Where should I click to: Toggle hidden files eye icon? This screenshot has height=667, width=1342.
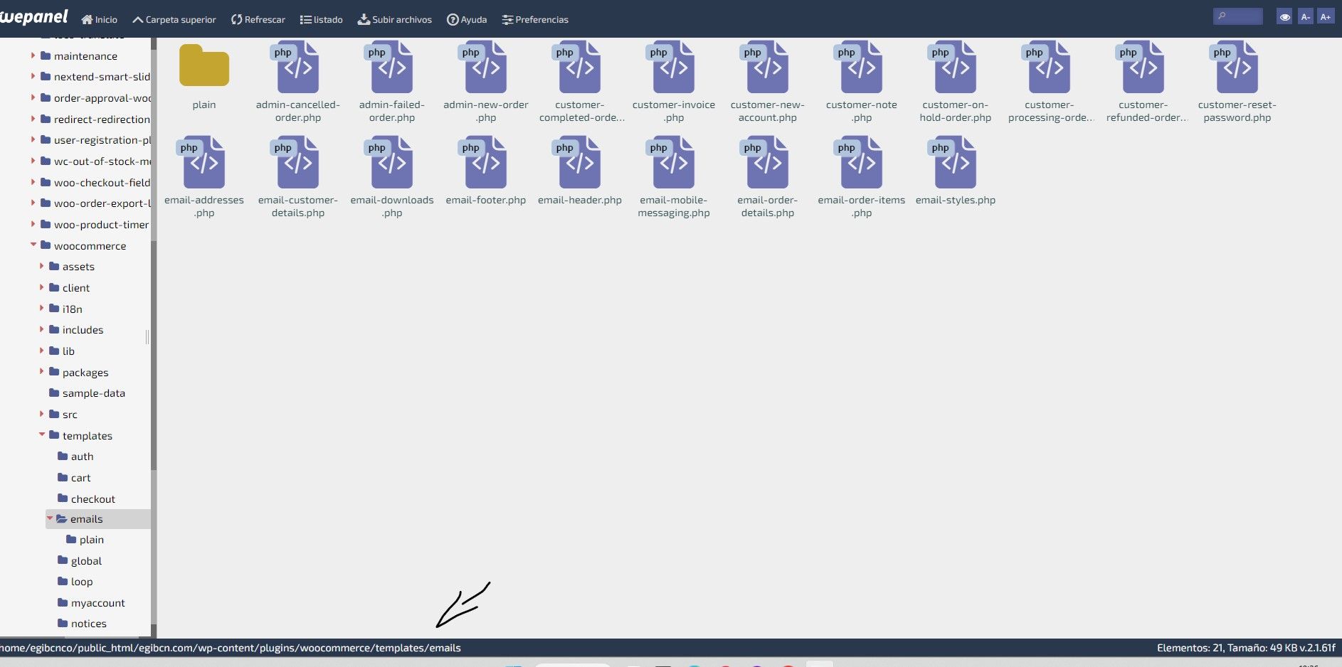(x=1284, y=17)
